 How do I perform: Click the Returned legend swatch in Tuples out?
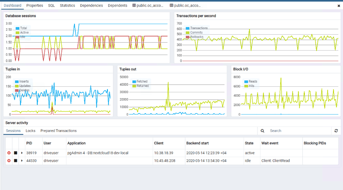pos(134,86)
